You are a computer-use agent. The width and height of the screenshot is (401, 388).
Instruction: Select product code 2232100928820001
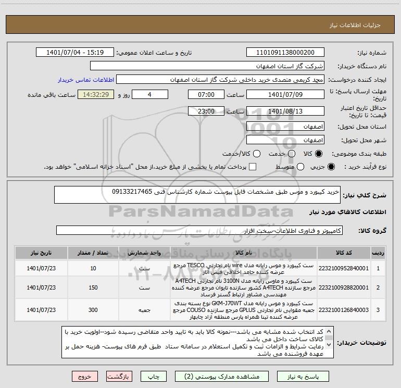click(344, 287)
